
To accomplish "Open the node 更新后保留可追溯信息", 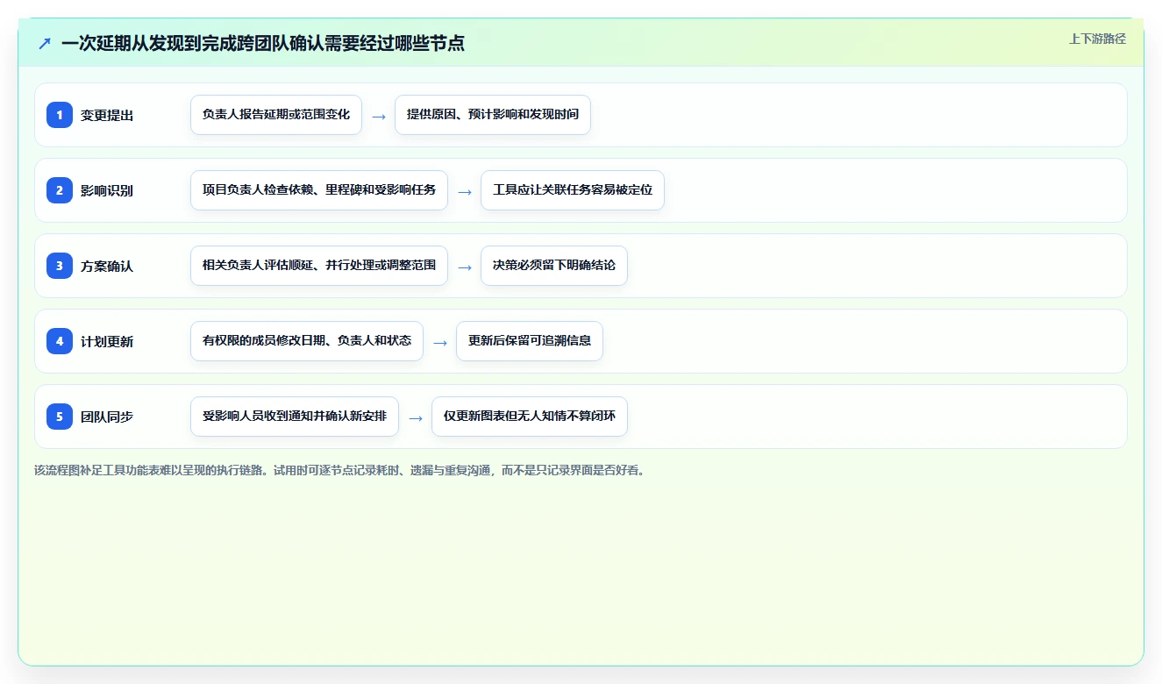I will [530, 341].
